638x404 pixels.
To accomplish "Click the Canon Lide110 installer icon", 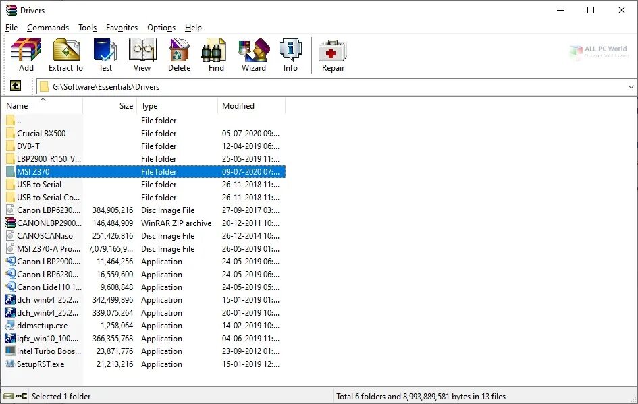I will 10,287.
